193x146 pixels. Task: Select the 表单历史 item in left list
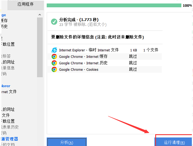click(10, 127)
